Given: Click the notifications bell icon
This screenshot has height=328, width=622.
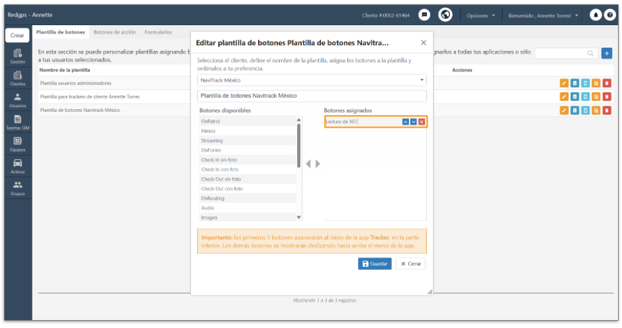Looking at the screenshot, I should [596, 15].
